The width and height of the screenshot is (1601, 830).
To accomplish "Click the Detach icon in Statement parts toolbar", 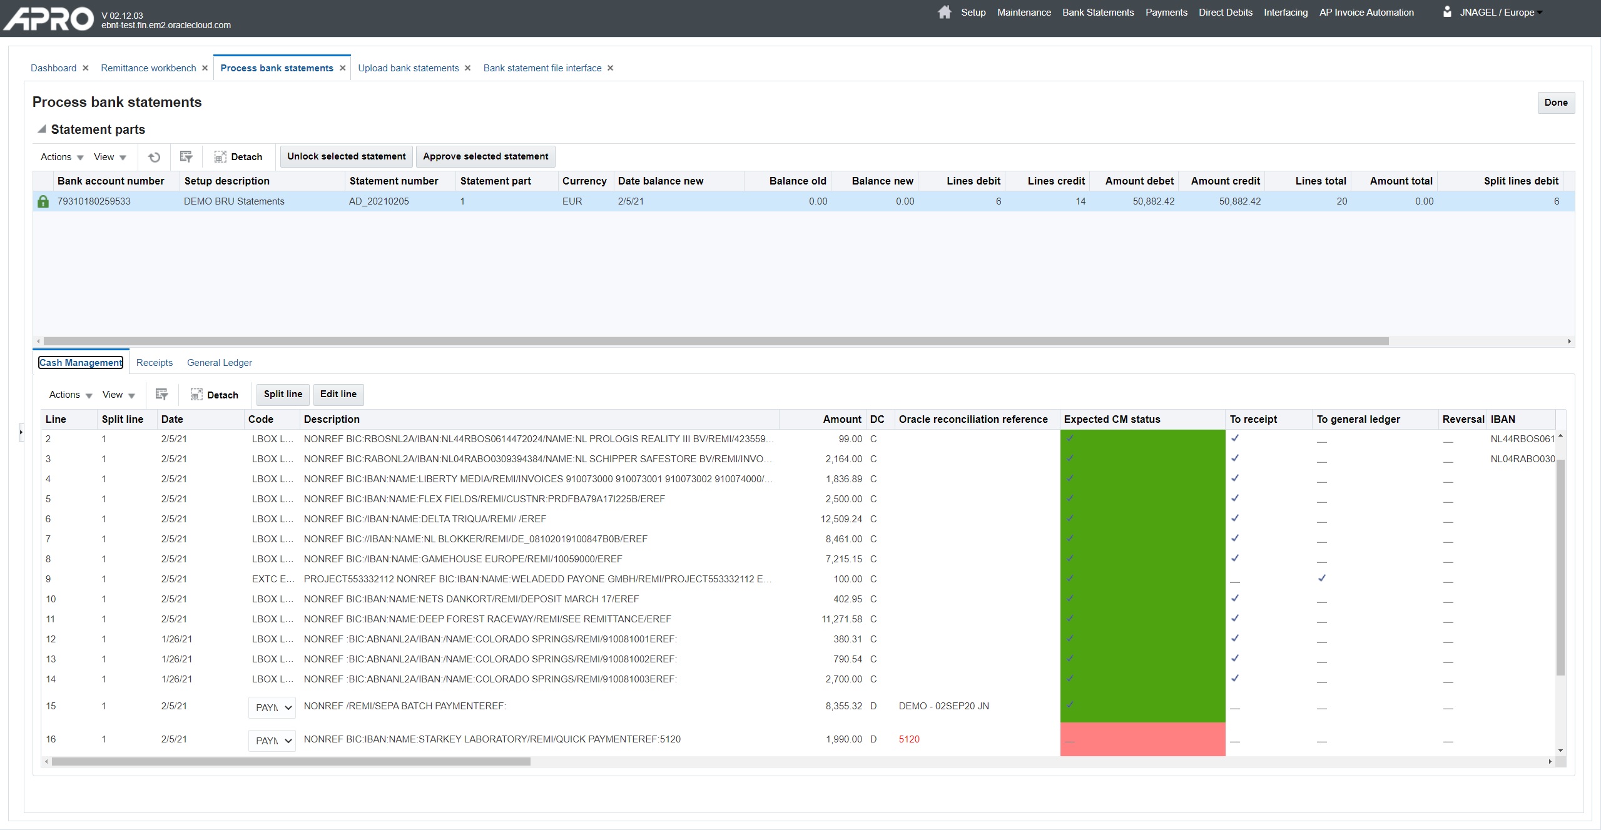I will point(220,157).
